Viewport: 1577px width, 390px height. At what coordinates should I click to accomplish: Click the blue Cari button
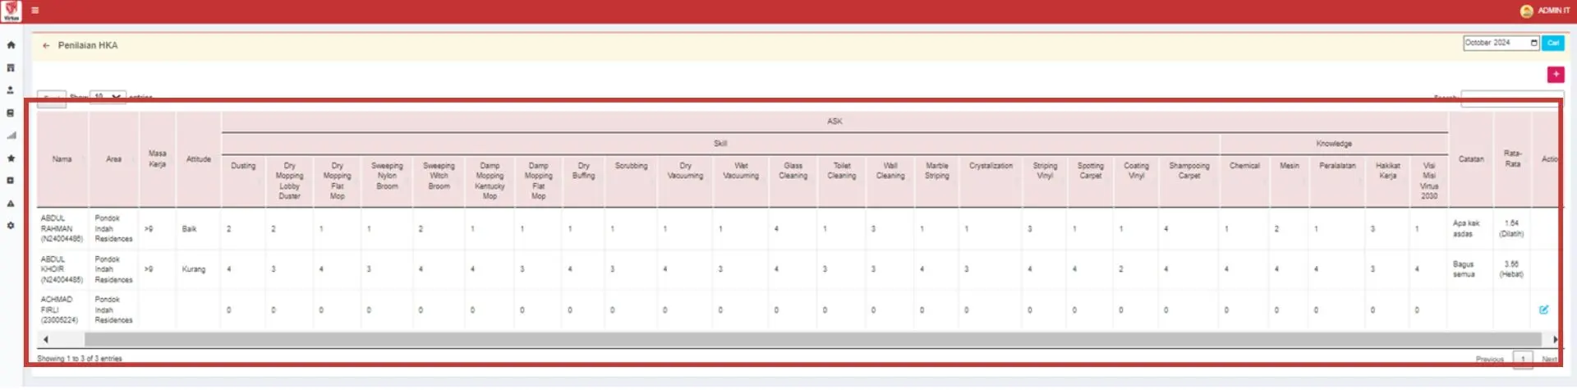(1552, 43)
